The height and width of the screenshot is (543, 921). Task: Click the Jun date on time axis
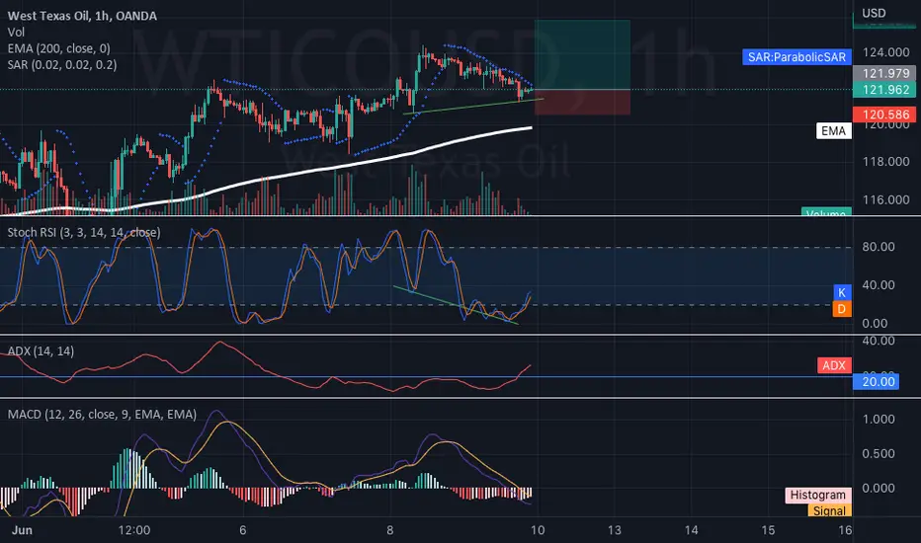tap(22, 530)
